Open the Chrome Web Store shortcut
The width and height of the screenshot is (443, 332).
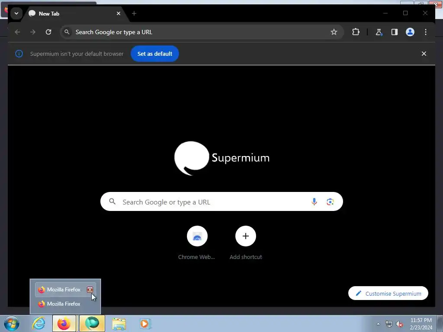(x=197, y=243)
